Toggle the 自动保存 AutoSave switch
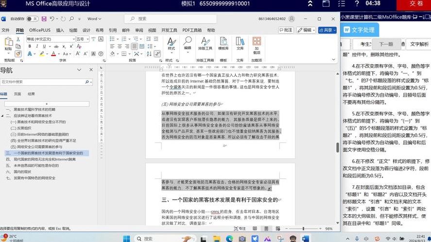The height and width of the screenshot is (242, 431). pos(33,18)
